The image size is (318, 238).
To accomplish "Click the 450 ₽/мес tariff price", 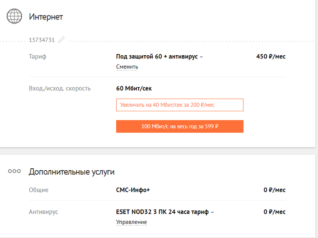I will click(271, 57).
